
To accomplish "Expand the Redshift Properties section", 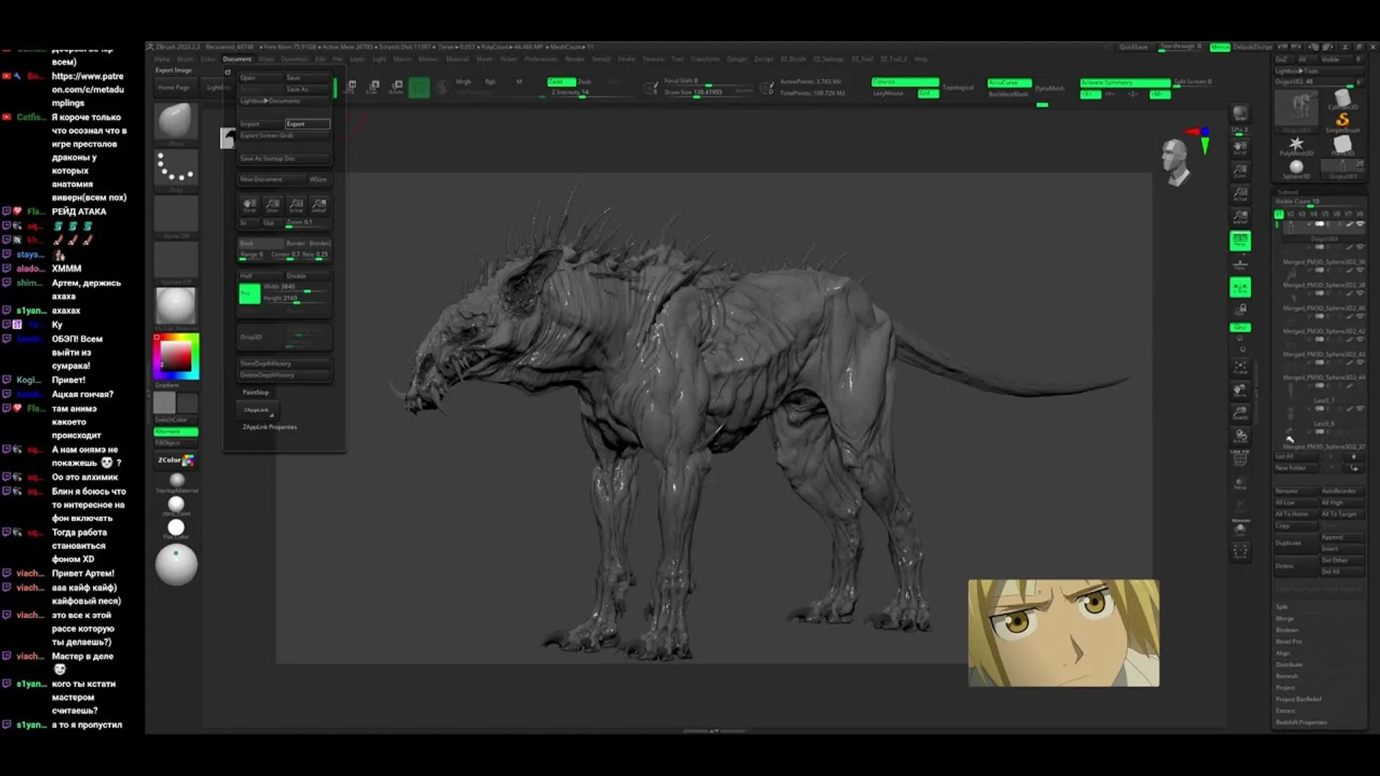I will (1301, 721).
